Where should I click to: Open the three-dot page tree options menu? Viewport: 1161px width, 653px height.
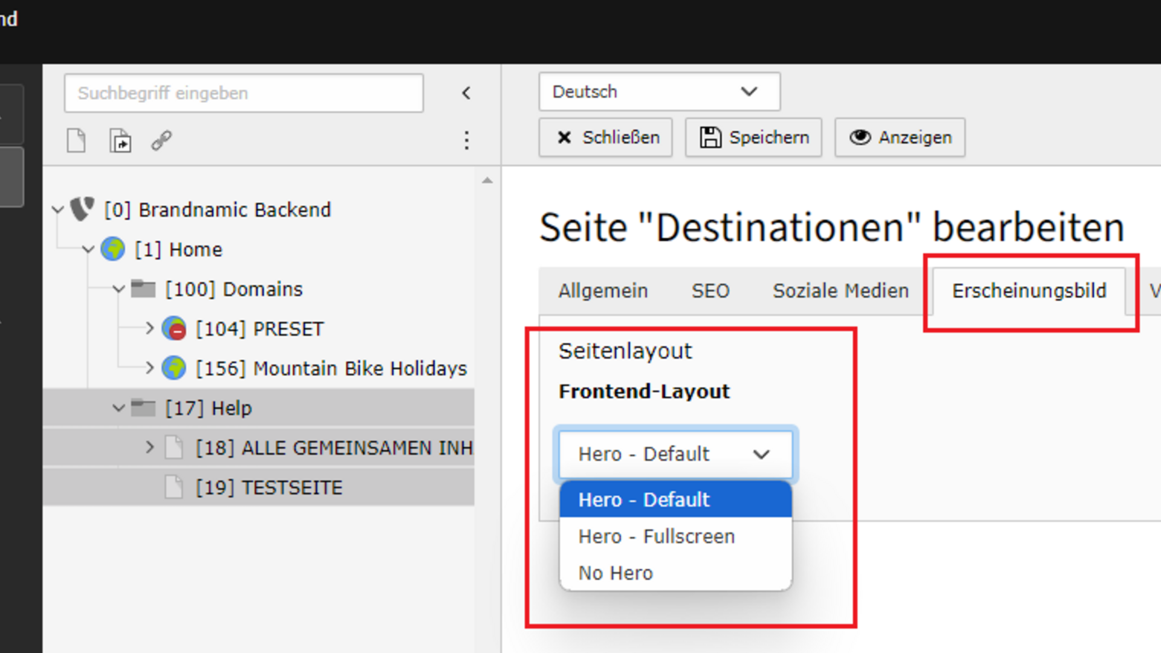[x=466, y=140]
